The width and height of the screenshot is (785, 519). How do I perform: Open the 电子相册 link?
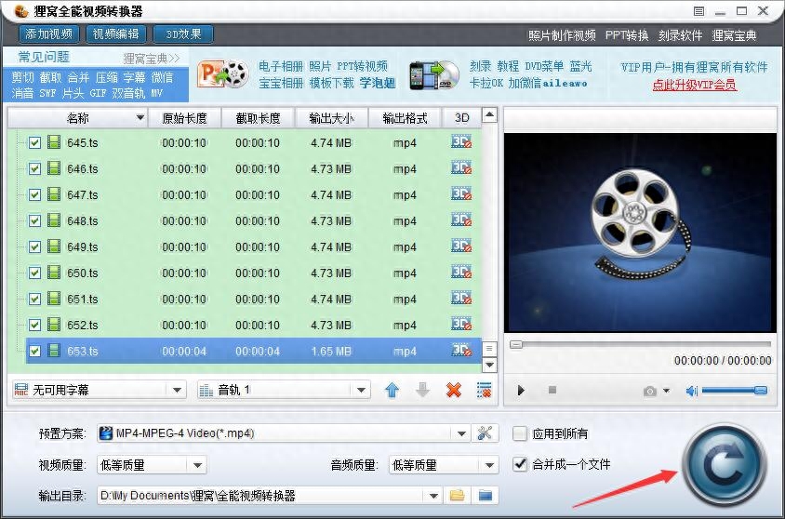(x=280, y=66)
